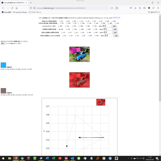Image resolution: width=161 pixels, height=161 pixels.
Task: Reload the page with the refresh icon
Action: [12, 8]
